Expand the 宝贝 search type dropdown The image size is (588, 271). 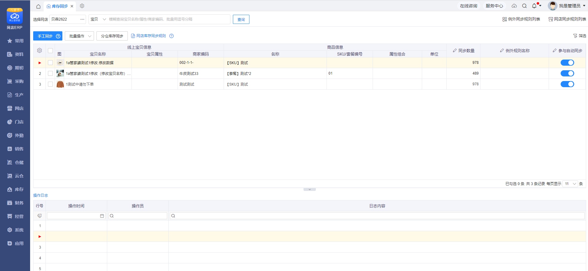click(98, 19)
